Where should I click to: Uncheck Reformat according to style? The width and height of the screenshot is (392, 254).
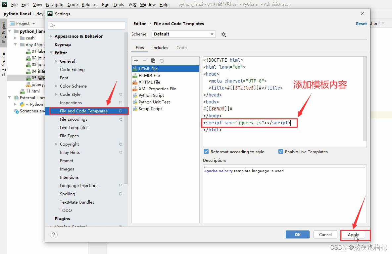(x=206, y=152)
